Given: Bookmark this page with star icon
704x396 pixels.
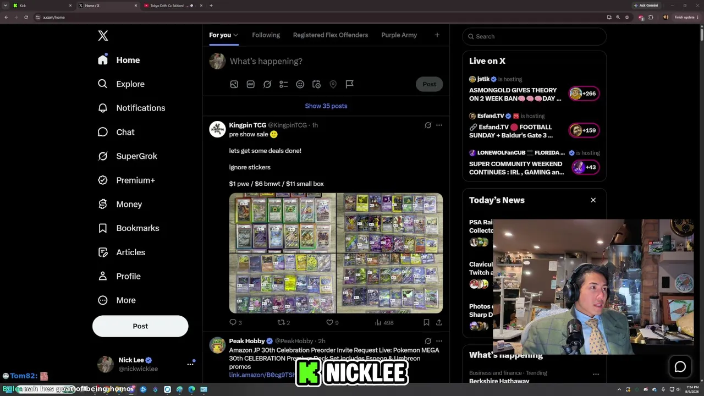Looking at the screenshot, I should (627, 17).
